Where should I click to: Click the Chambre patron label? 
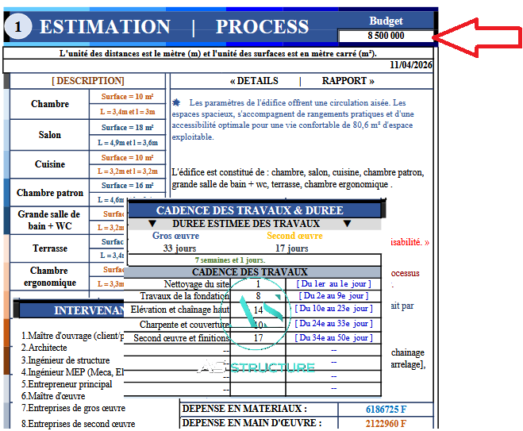(50, 193)
